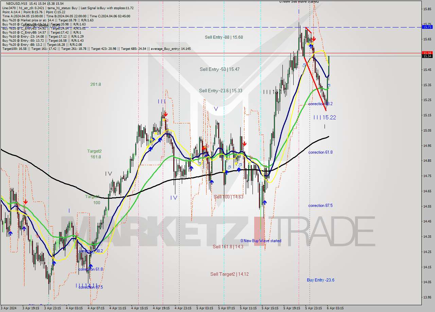
Task: Click the 'correction 61.8' label beside 14.85 level
Action: tap(320, 152)
